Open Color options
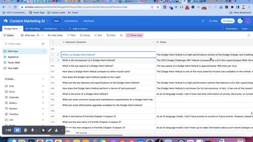This screenshot has height=142, width=253. 111,35
